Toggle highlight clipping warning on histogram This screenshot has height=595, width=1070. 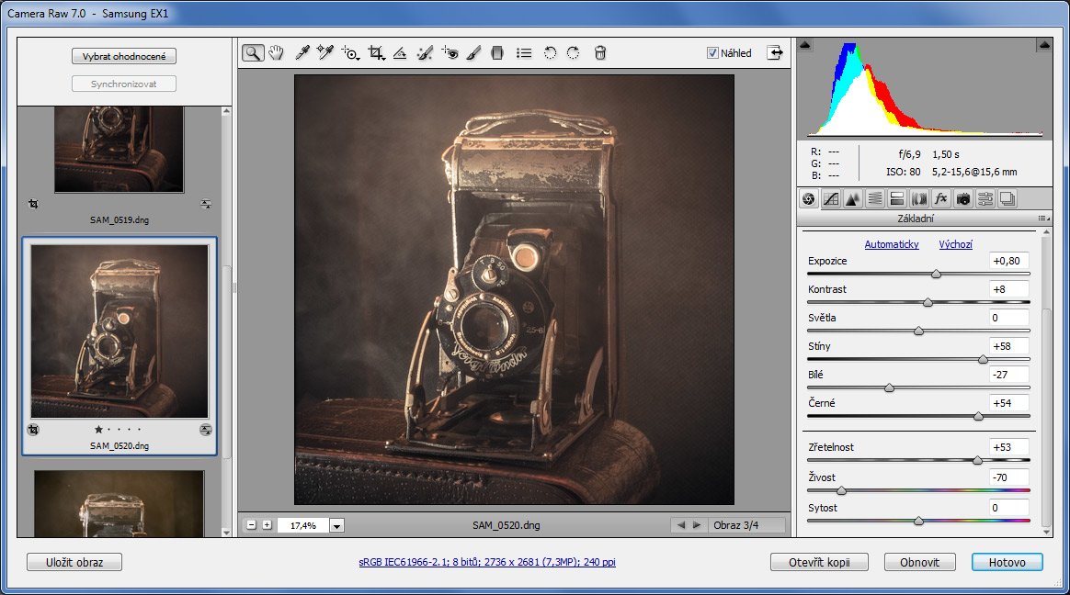(1044, 45)
